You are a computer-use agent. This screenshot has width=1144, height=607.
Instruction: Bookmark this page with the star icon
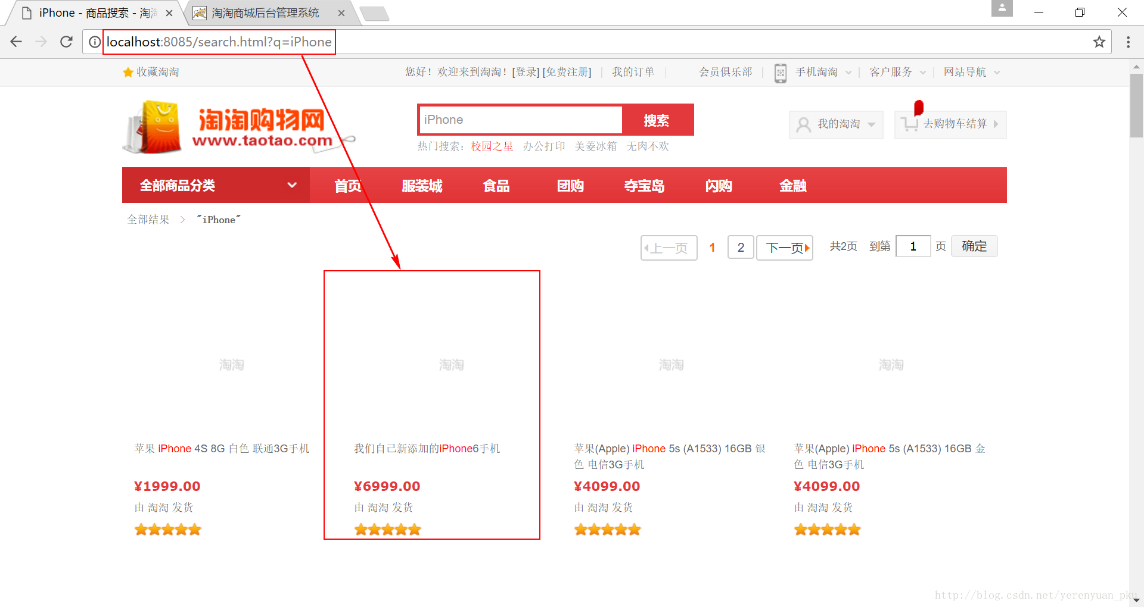[1099, 42]
